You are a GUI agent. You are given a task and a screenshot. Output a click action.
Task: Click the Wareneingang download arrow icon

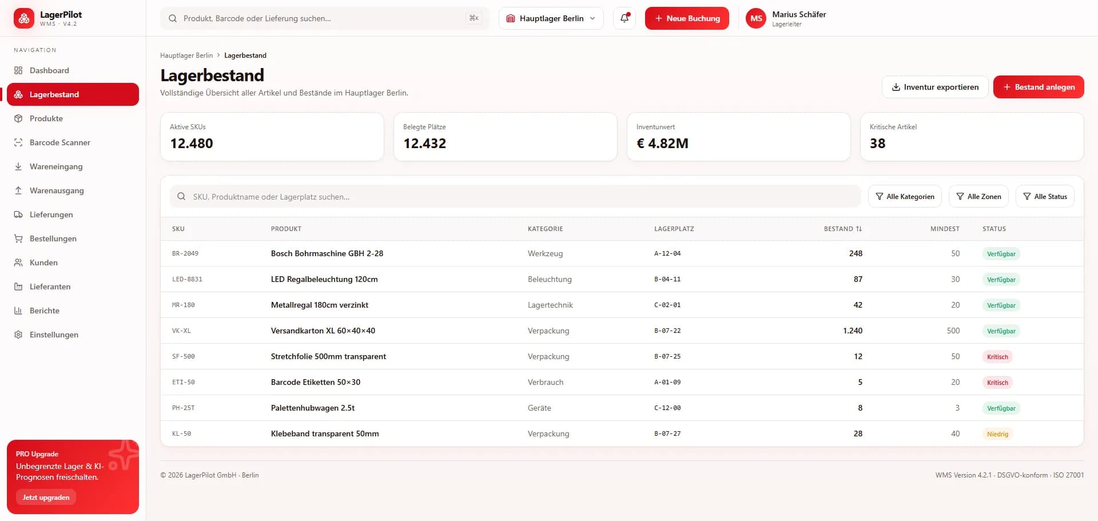(x=18, y=166)
